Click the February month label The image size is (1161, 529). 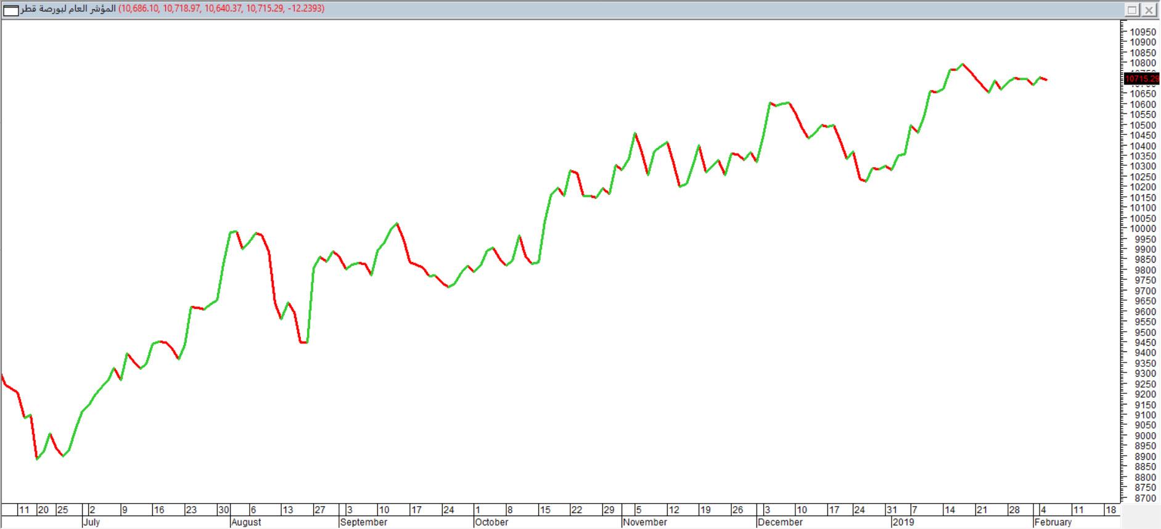(x=1053, y=522)
